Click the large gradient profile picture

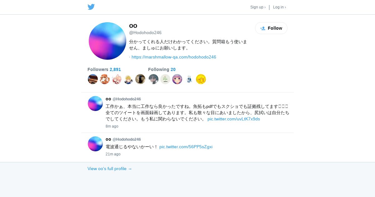[107, 41]
